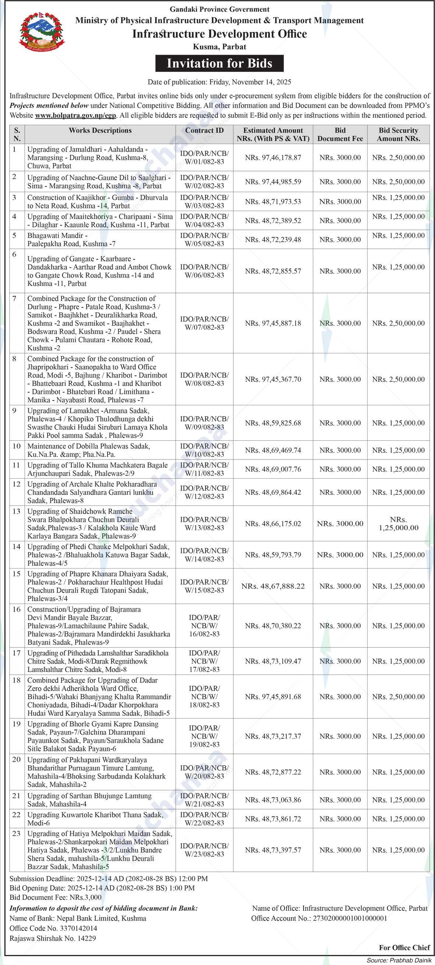
Task: Select the Bid Opening Date line
Action: 102,888
